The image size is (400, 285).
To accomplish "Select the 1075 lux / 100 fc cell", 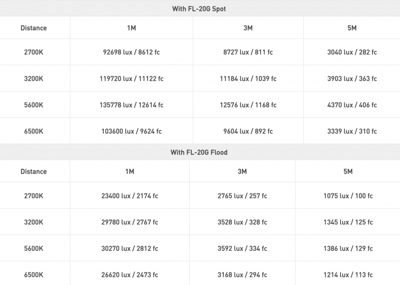I will (348, 196).
